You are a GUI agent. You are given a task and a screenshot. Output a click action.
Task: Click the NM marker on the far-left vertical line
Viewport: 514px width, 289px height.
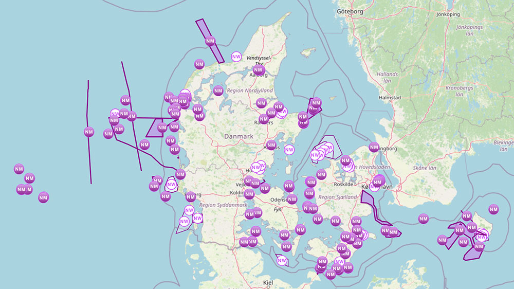click(89, 132)
